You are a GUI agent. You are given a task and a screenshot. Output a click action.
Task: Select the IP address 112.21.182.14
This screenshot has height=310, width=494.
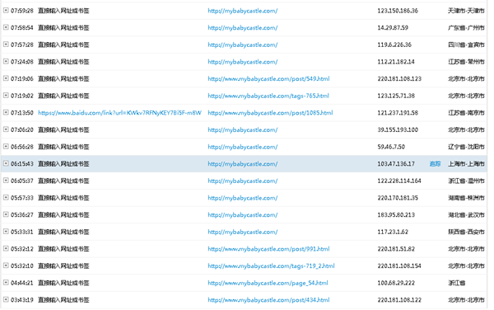click(396, 62)
